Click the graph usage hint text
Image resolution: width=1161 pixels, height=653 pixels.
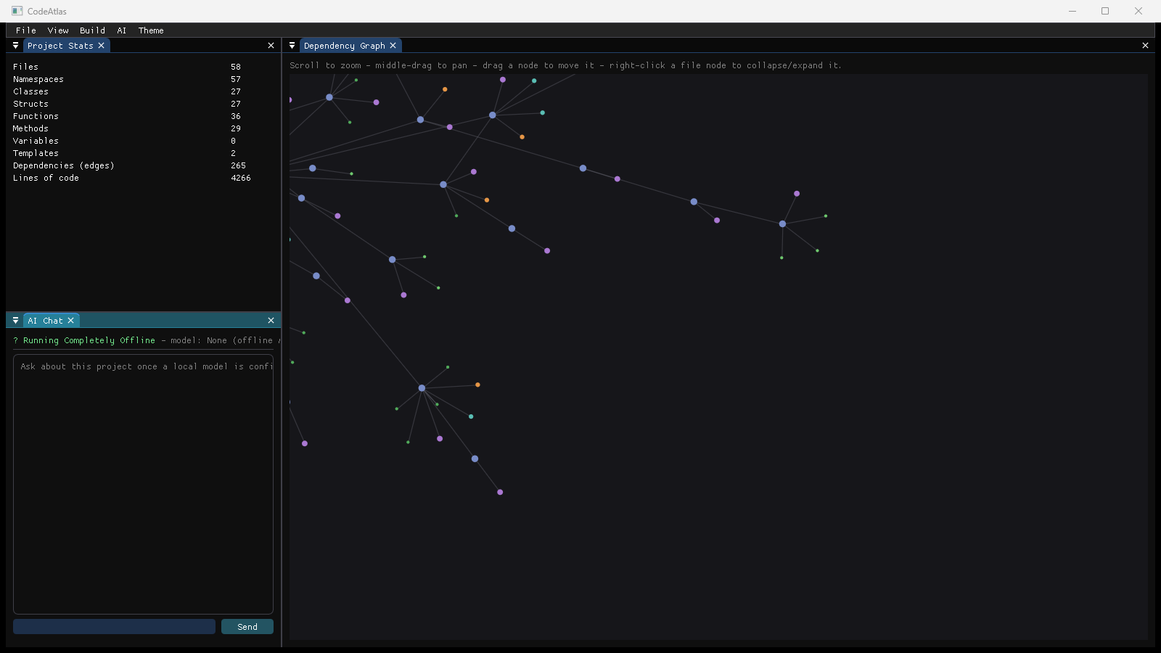pos(565,65)
